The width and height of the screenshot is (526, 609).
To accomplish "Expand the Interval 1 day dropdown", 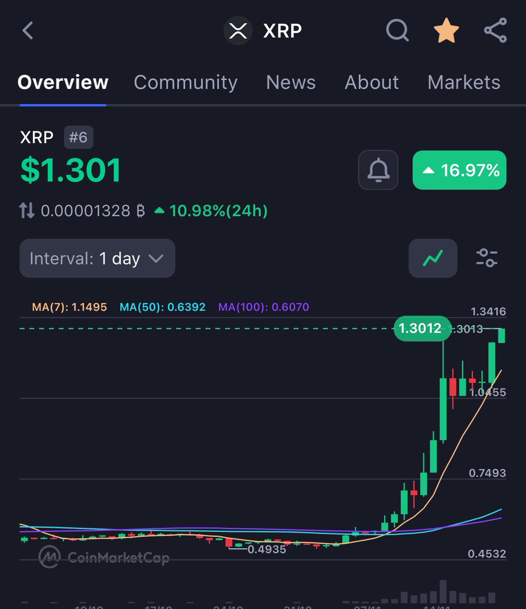I will [x=97, y=258].
